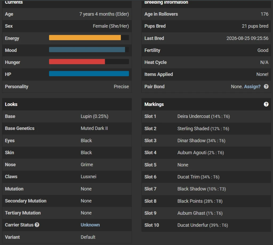This screenshot has height=245, width=273.
Task: Click the 'Secondary Mutation' row label
Action: 26,201
